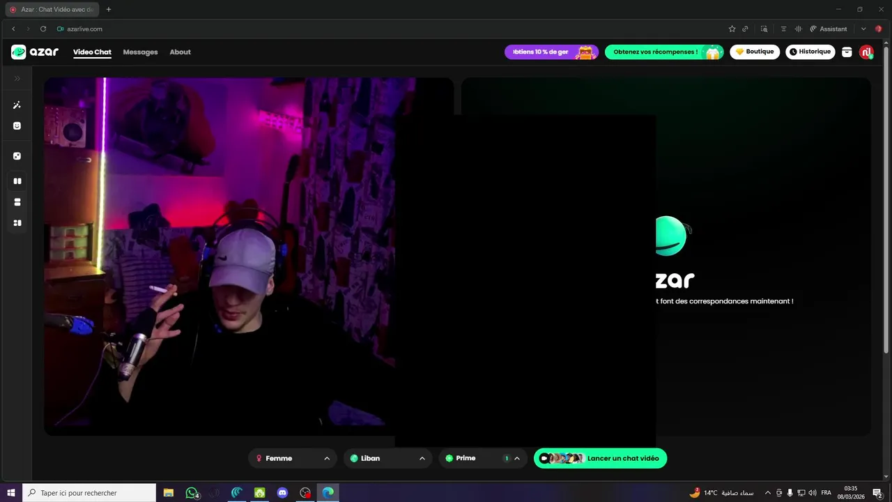Start chat with Lancer un chat vidéo
The image size is (892, 502).
pos(600,458)
